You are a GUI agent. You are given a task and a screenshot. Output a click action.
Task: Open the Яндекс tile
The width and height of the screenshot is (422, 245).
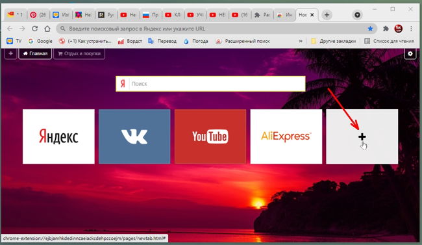coord(58,136)
